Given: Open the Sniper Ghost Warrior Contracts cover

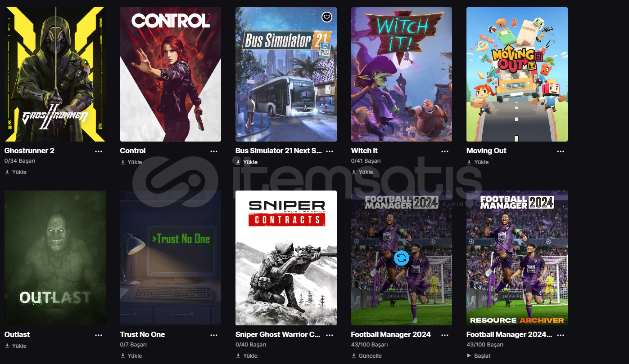Looking at the screenshot, I should tap(286, 258).
